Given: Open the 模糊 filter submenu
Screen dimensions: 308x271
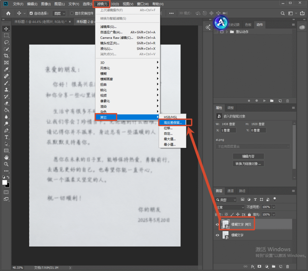Looking at the screenshot, I should pos(128,73).
